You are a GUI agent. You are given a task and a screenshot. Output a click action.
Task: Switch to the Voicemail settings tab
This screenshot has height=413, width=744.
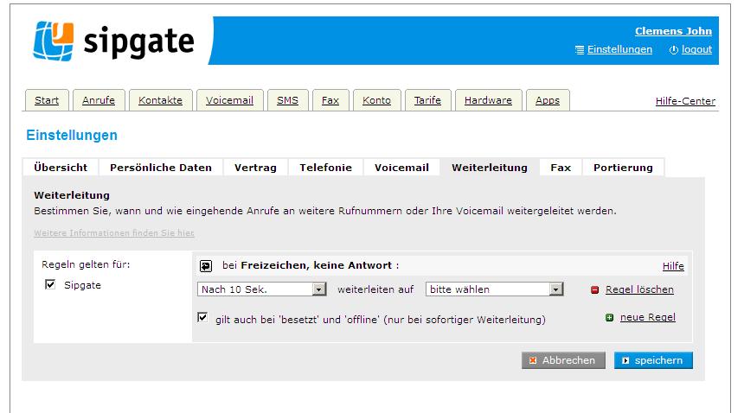point(401,168)
